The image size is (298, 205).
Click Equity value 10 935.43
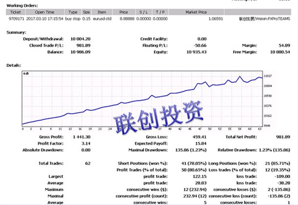pos(196,52)
